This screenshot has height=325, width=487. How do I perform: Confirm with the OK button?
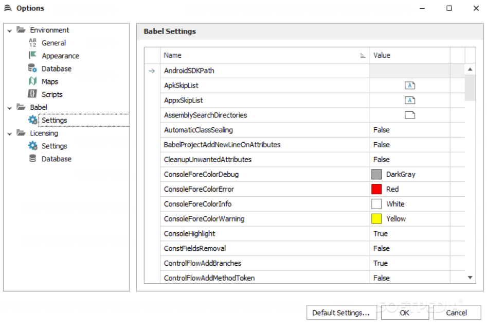pos(405,313)
